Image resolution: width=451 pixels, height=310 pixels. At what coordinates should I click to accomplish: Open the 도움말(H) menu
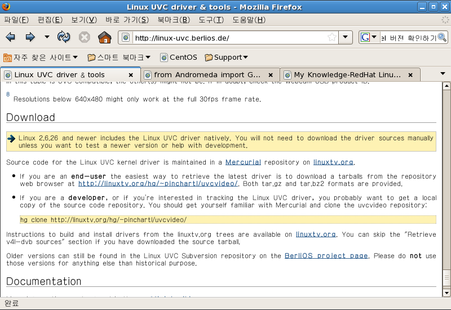249,20
